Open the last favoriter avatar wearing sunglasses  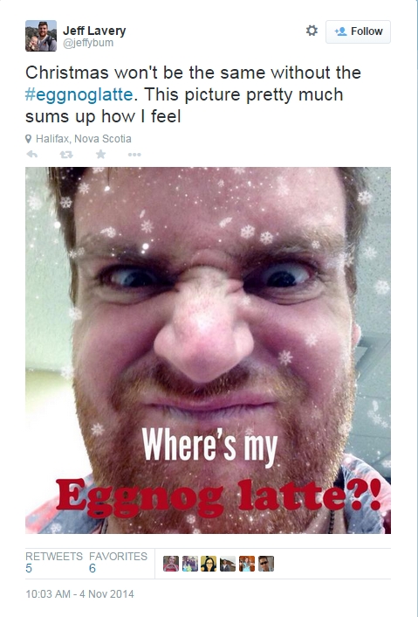[x=266, y=564]
